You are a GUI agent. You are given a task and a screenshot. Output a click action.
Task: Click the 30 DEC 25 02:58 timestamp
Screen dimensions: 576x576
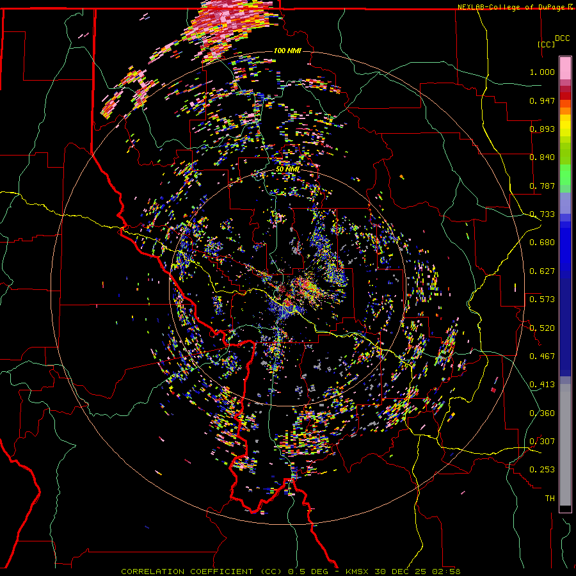point(418,572)
